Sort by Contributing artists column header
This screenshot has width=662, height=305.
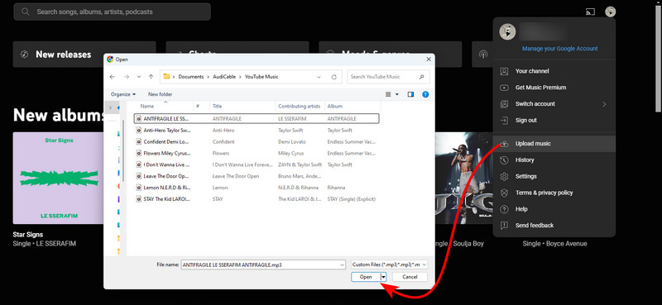click(x=300, y=107)
